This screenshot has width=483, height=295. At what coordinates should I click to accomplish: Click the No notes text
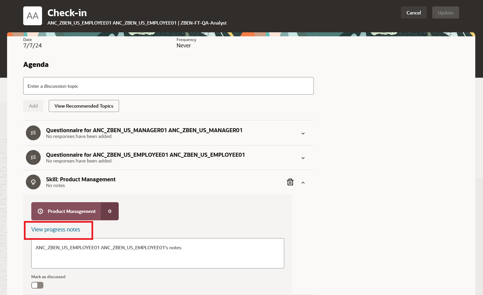[x=55, y=185]
